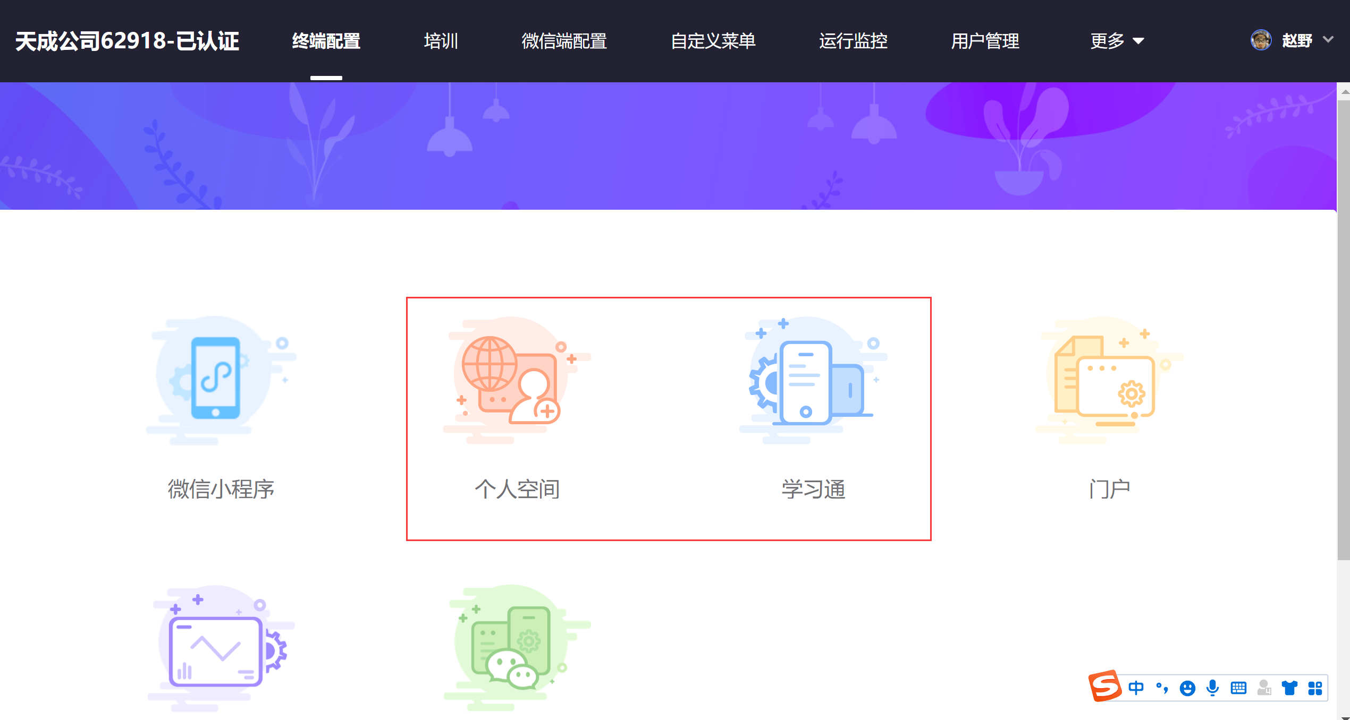Click the 自定义菜单 link
Screen dimensions: 1350x720
713,41
